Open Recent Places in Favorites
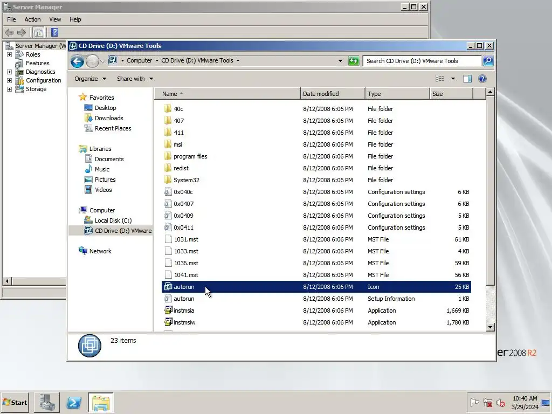Screen dimensions: 552x414 click(113, 128)
